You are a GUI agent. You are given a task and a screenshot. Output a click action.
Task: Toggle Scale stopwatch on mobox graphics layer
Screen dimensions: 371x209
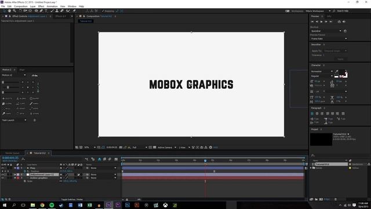point(25,181)
